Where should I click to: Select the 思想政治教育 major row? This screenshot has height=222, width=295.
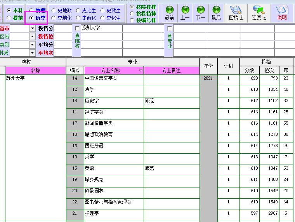pos(114,137)
